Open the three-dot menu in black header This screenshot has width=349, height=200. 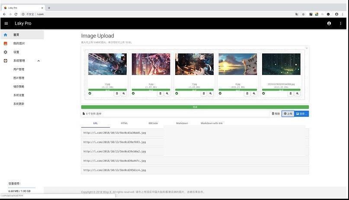pos(341,23)
